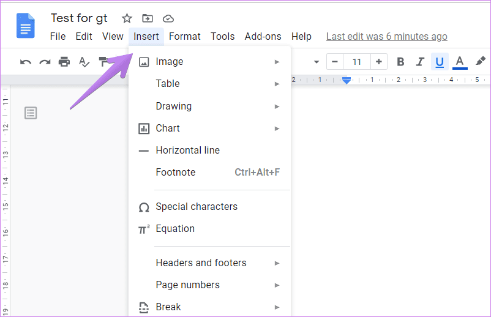Open Last edit was 6 minutes ago link
Image resolution: width=491 pixels, height=317 pixels.
(x=387, y=36)
